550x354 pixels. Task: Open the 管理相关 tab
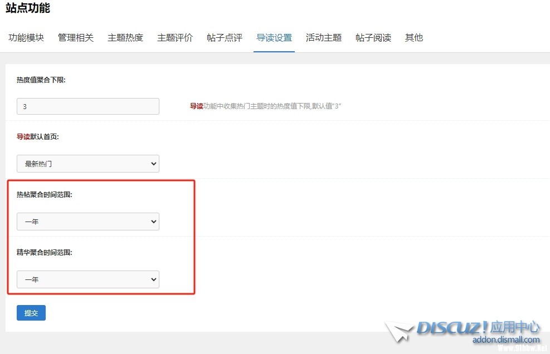76,38
